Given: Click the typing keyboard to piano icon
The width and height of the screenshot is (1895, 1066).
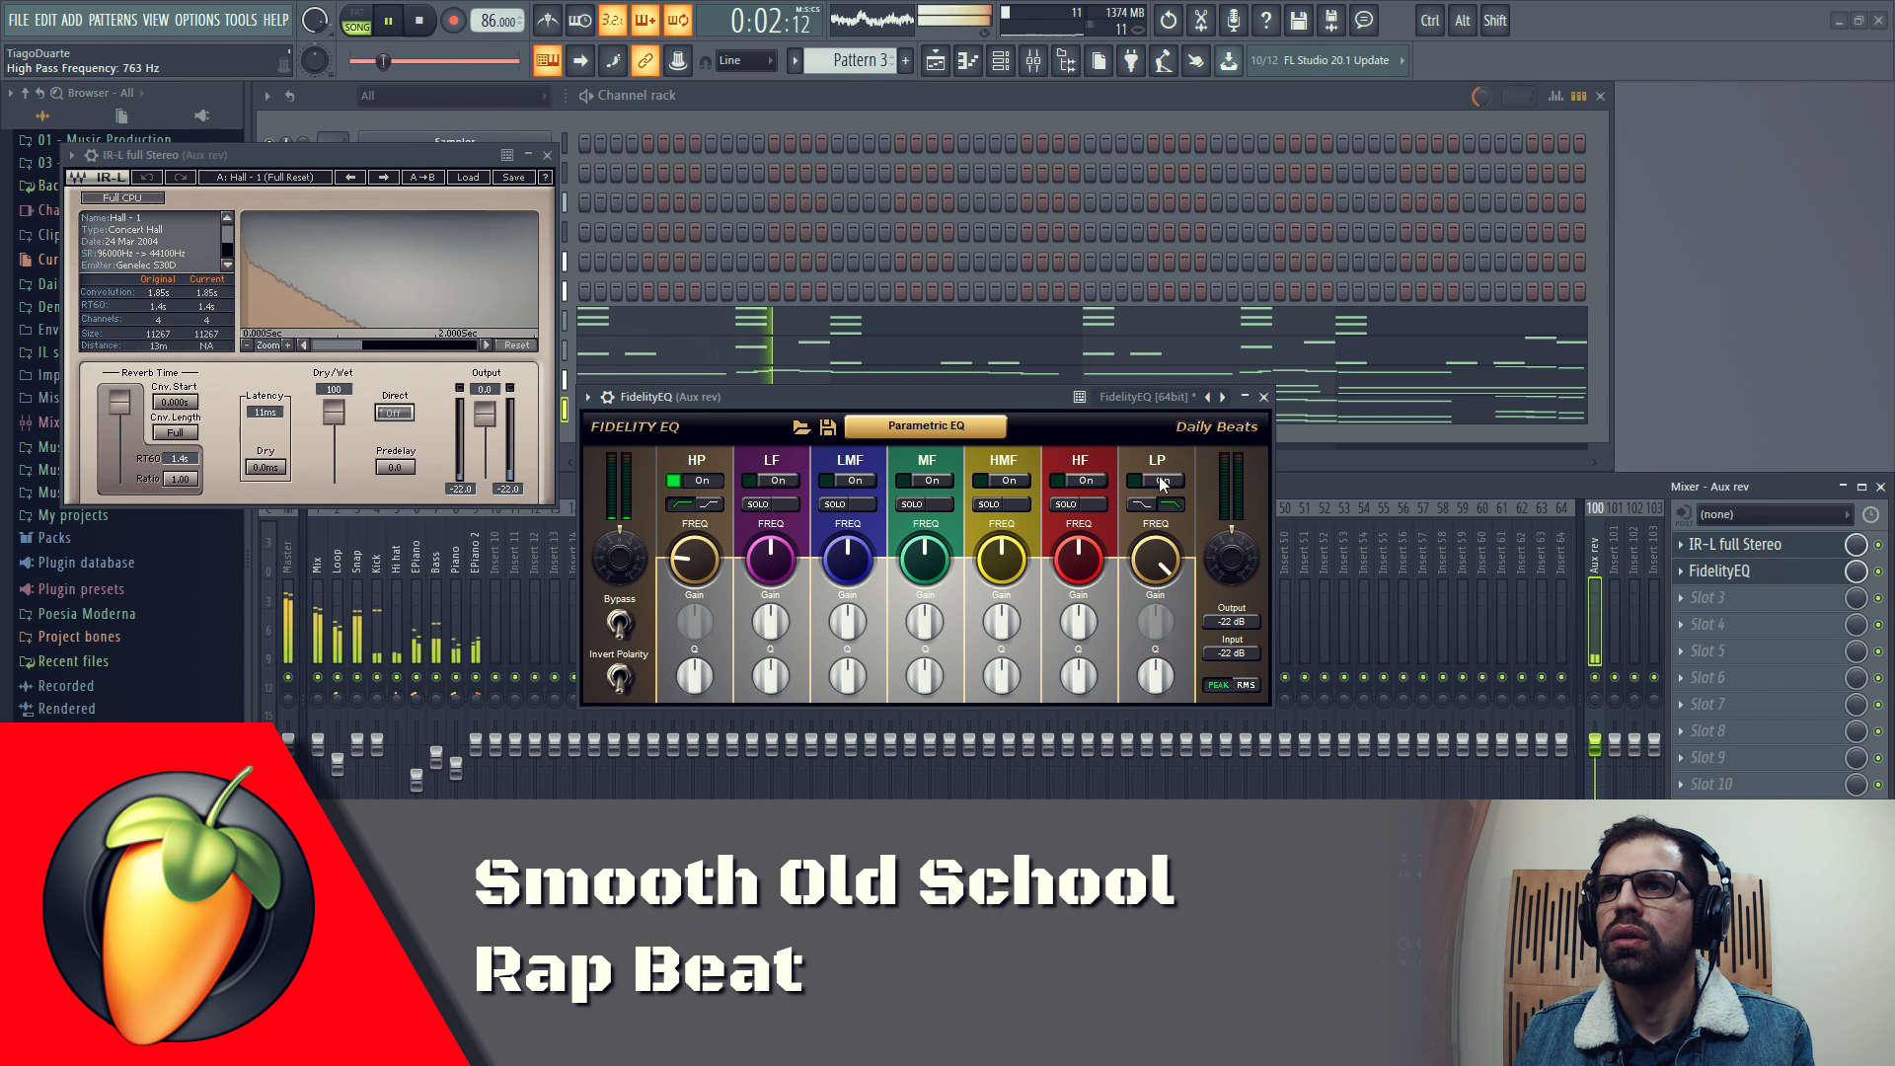Looking at the screenshot, I should [x=547, y=61].
